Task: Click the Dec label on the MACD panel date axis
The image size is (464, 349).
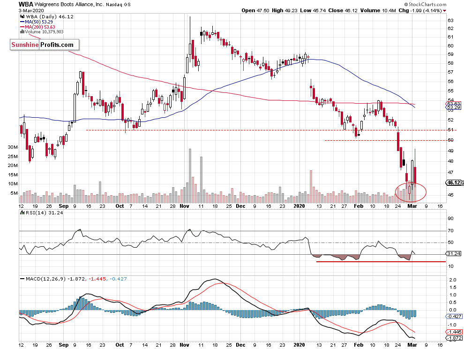Action: tap(240, 345)
